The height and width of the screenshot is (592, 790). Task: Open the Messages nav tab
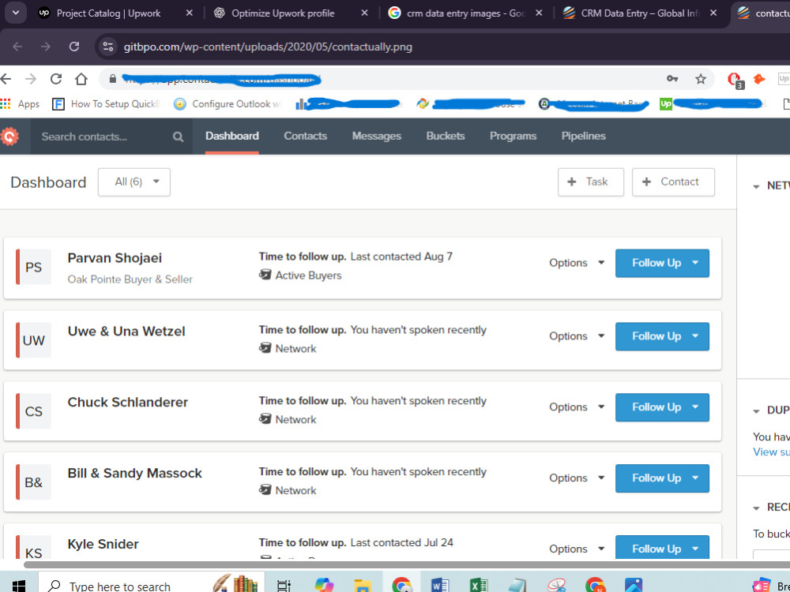click(x=376, y=136)
